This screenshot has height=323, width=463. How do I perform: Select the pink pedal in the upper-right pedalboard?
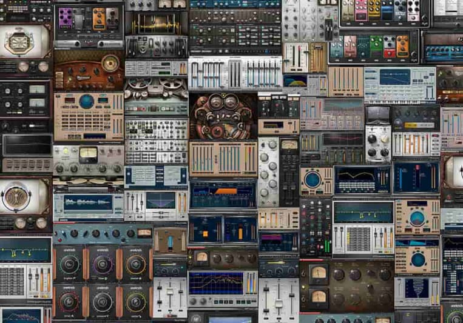(361, 11)
